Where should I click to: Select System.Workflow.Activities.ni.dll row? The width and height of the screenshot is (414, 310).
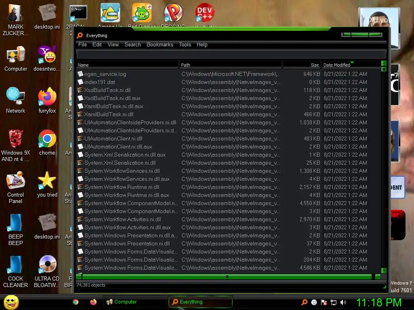(x=228, y=219)
